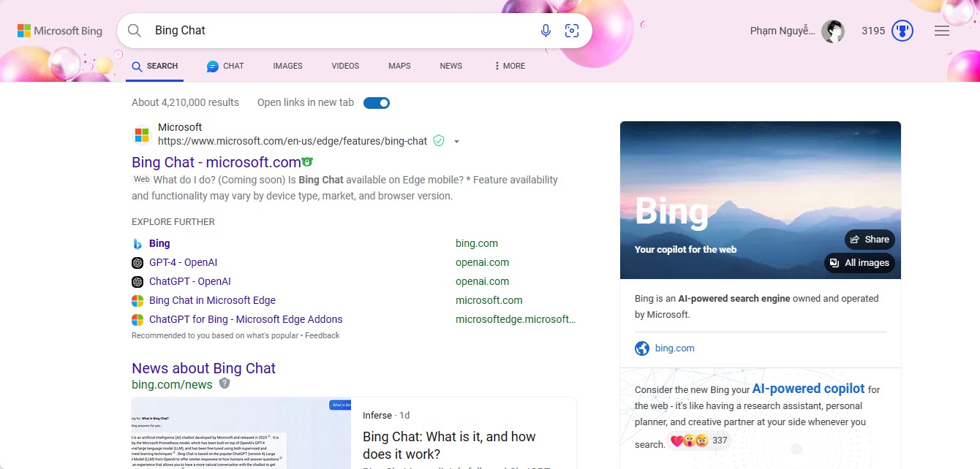This screenshot has width=980, height=469.
Task: Expand the dropdown arrow next to the result URL
Action: [457, 141]
